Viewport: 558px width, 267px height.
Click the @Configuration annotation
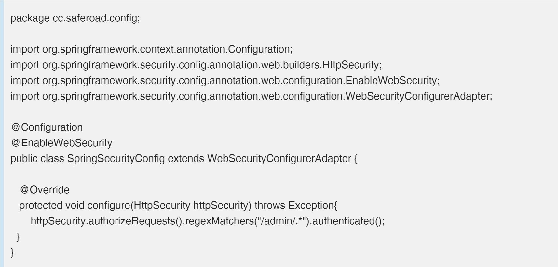pyautogui.click(x=47, y=127)
